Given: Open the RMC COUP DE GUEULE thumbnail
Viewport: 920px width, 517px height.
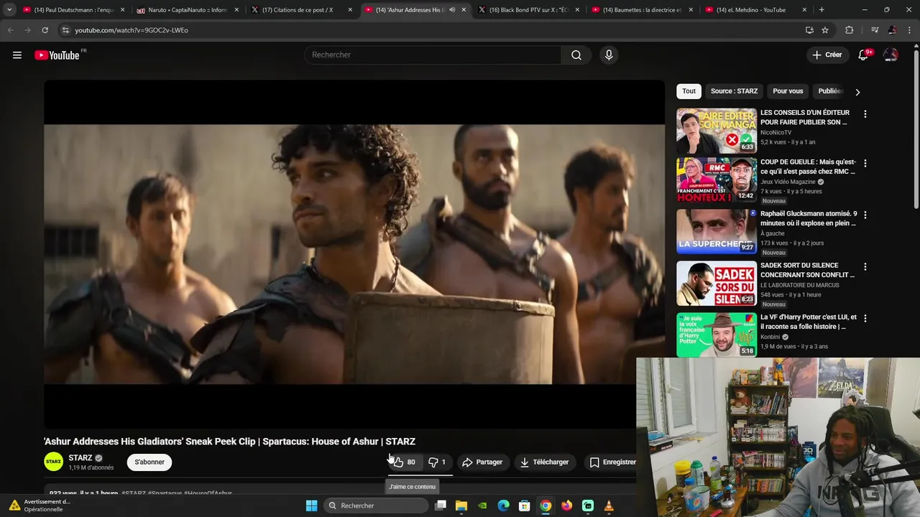Looking at the screenshot, I should (717, 180).
